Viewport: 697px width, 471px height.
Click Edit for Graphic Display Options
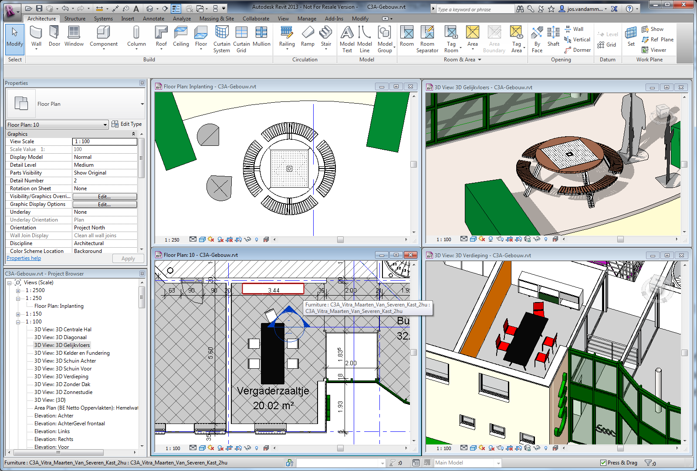click(x=105, y=204)
